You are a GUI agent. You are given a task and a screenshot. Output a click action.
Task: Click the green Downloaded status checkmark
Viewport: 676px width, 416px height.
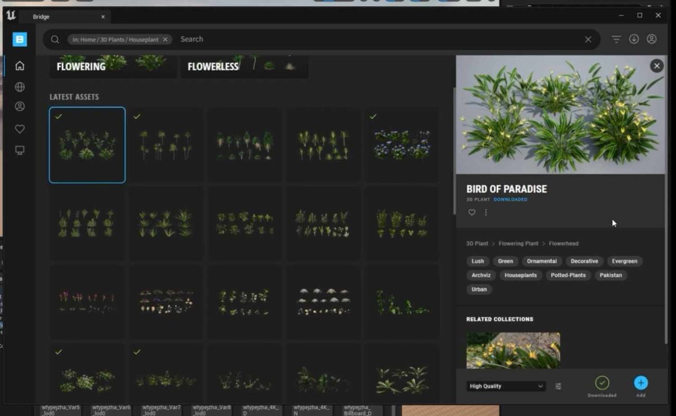coord(602,384)
